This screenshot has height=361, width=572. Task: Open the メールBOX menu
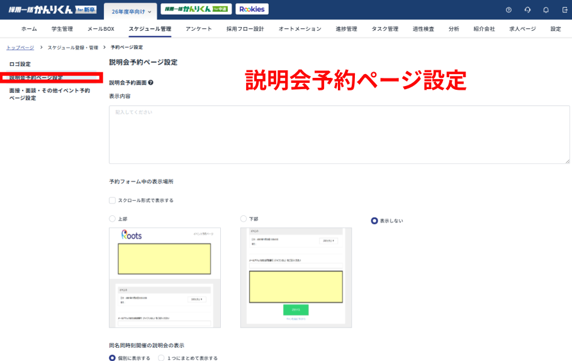[101, 29]
